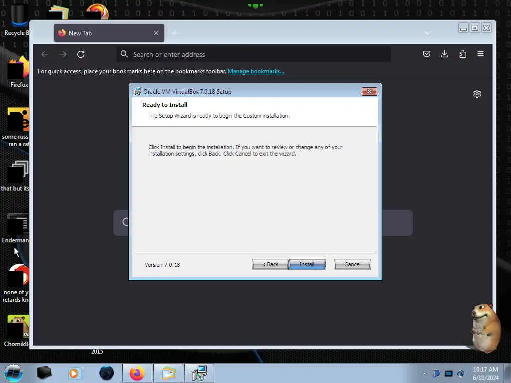511x383 pixels.
Task: Close the New Tab tab
Action: pyautogui.click(x=156, y=33)
